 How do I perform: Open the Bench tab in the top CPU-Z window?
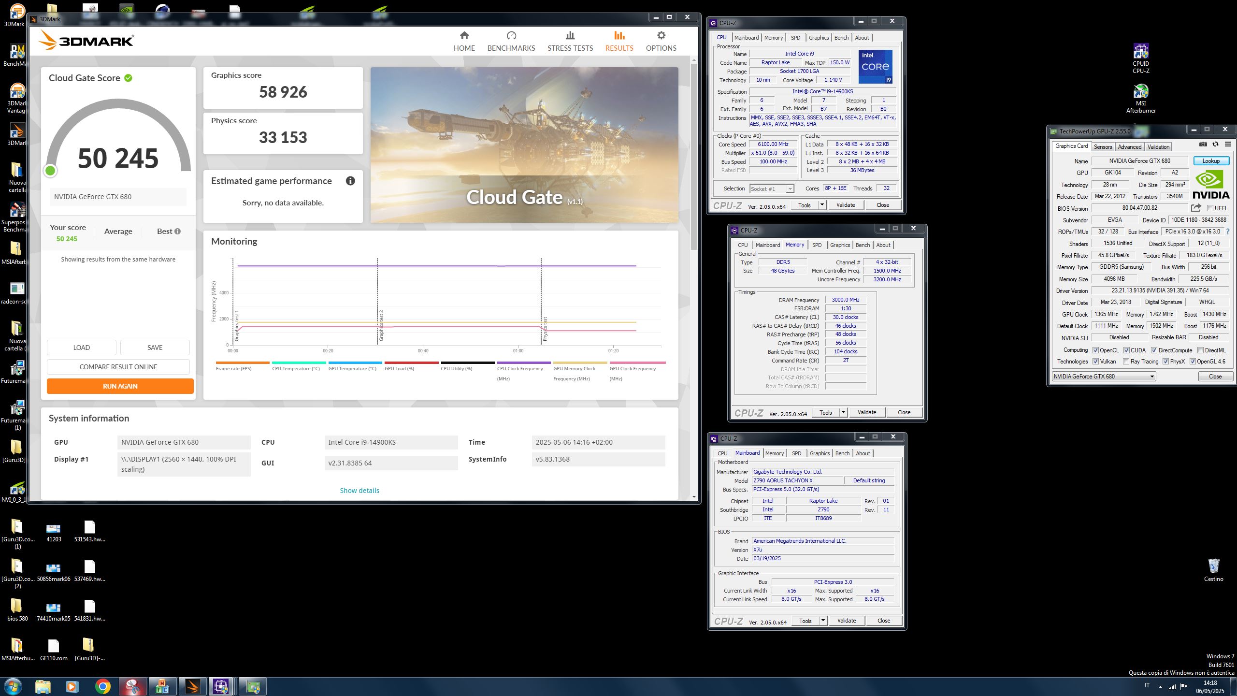841,38
